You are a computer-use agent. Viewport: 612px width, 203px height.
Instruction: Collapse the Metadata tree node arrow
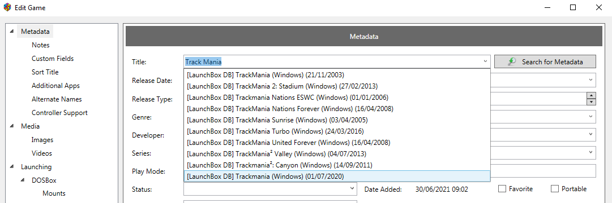[x=12, y=31]
